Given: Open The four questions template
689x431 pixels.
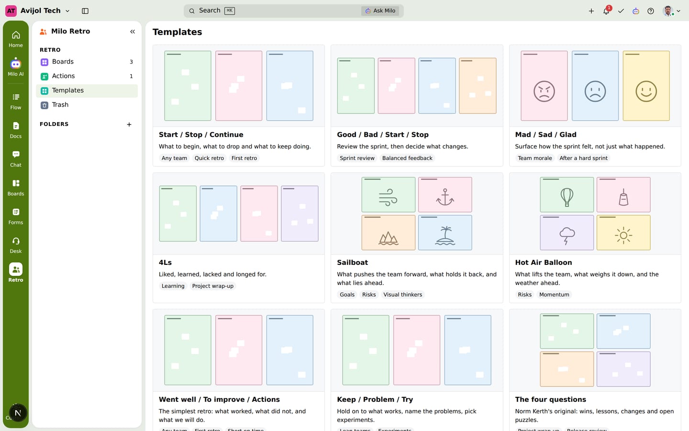Looking at the screenshot, I should 595,370.
